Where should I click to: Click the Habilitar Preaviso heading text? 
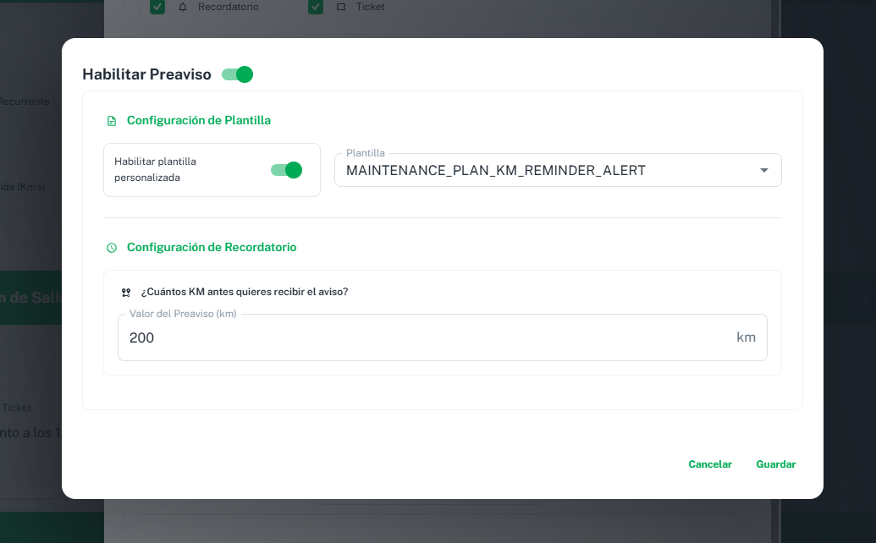(x=146, y=74)
